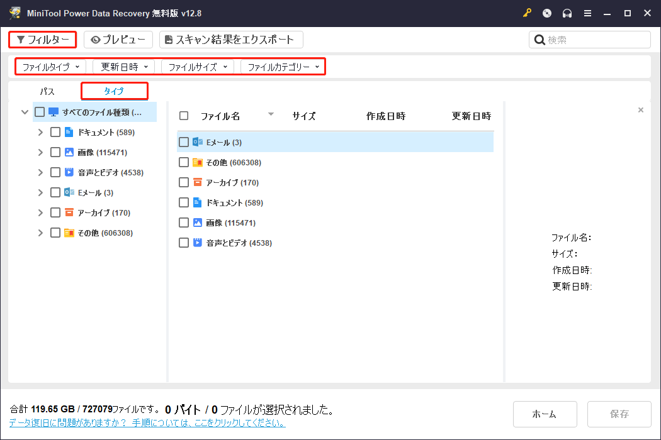The width and height of the screenshot is (661, 440).
Task: Open the hamburger menu
Action: pyautogui.click(x=587, y=13)
